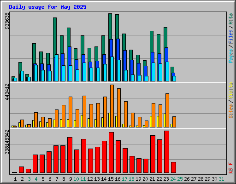Click the "Hits" legend label
The image size is (236, 184).
pyautogui.click(x=230, y=19)
